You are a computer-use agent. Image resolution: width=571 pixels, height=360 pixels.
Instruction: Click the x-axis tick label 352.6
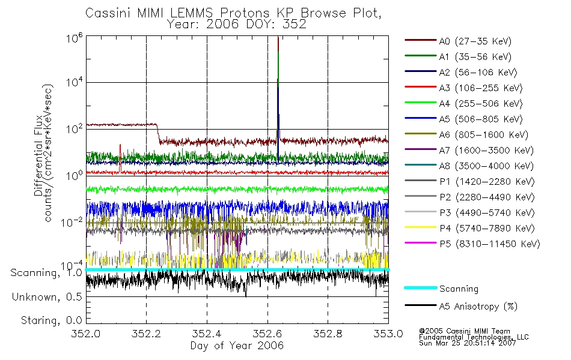(267, 334)
